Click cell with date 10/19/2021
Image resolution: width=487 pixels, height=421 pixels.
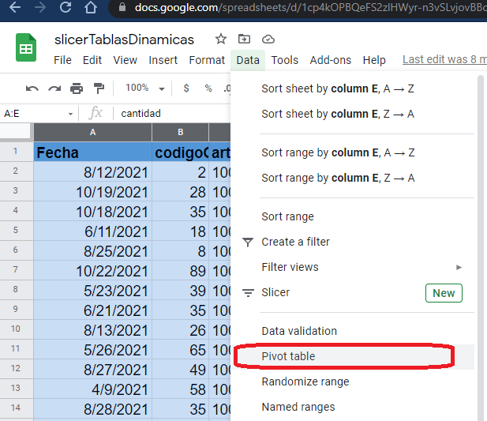(x=92, y=192)
